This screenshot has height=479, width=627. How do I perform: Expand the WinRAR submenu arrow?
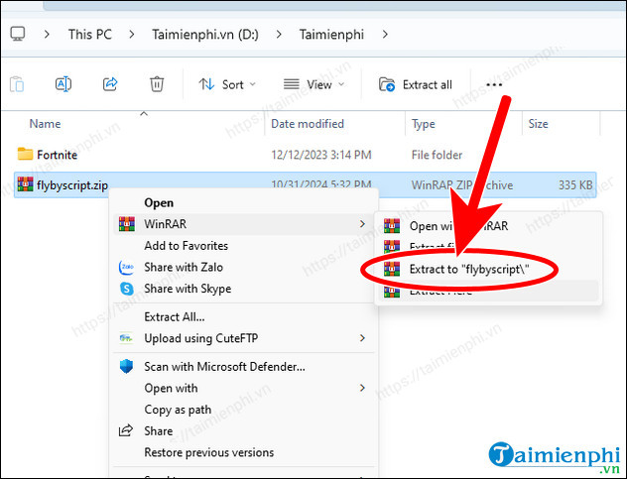pos(362,224)
